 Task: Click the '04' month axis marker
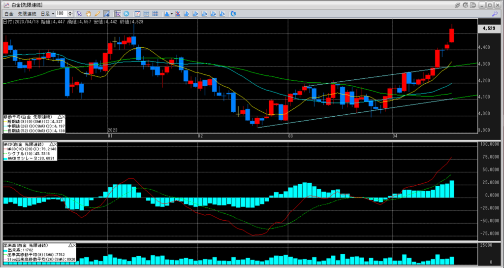click(395, 136)
